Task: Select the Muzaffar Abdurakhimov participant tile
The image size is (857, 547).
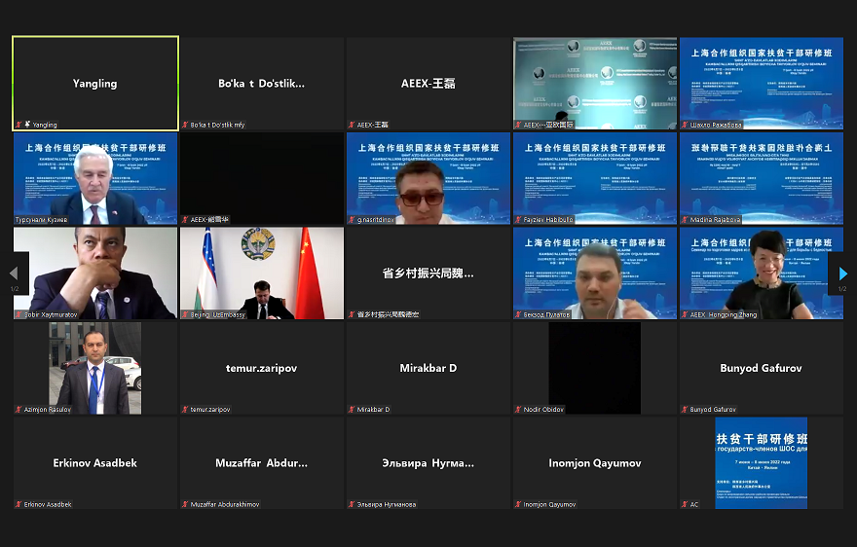Action: point(262,462)
